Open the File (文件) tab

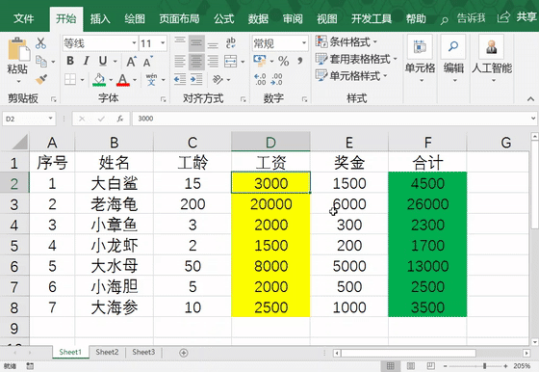pyautogui.click(x=24, y=18)
